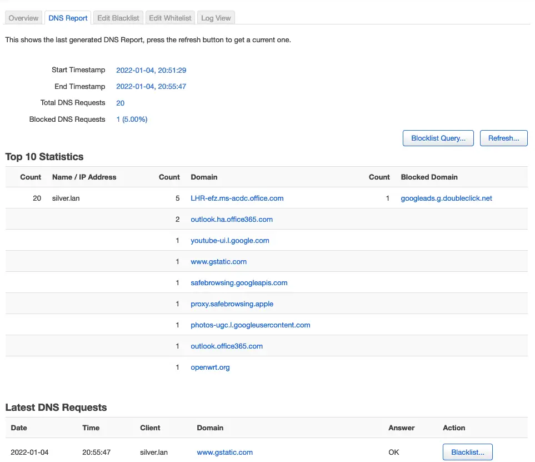
Task: Switch to the Overview tab
Action: pos(23,18)
